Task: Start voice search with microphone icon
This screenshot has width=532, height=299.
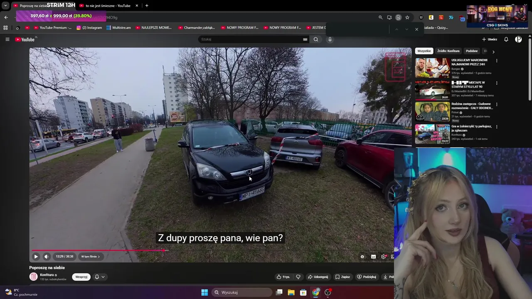Action: (x=330, y=39)
